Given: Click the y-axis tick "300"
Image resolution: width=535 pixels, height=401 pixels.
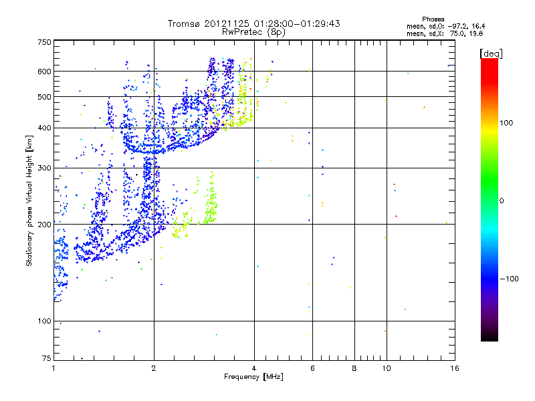Looking at the screenshot, I should (44, 168).
